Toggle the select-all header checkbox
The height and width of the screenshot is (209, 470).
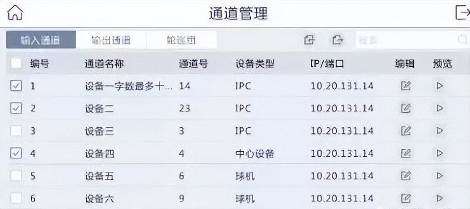pos(16,64)
